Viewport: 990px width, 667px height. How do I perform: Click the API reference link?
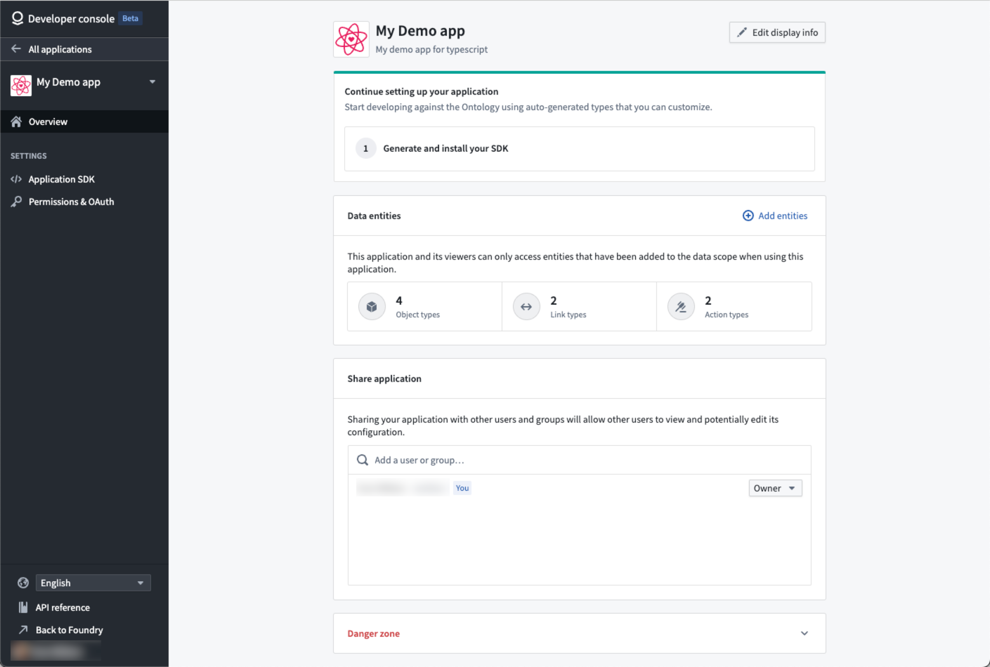click(x=63, y=608)
